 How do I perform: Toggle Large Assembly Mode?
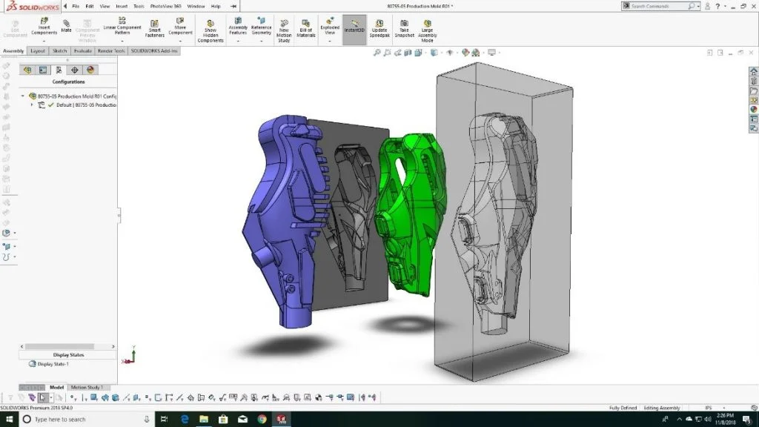point(428,30)
